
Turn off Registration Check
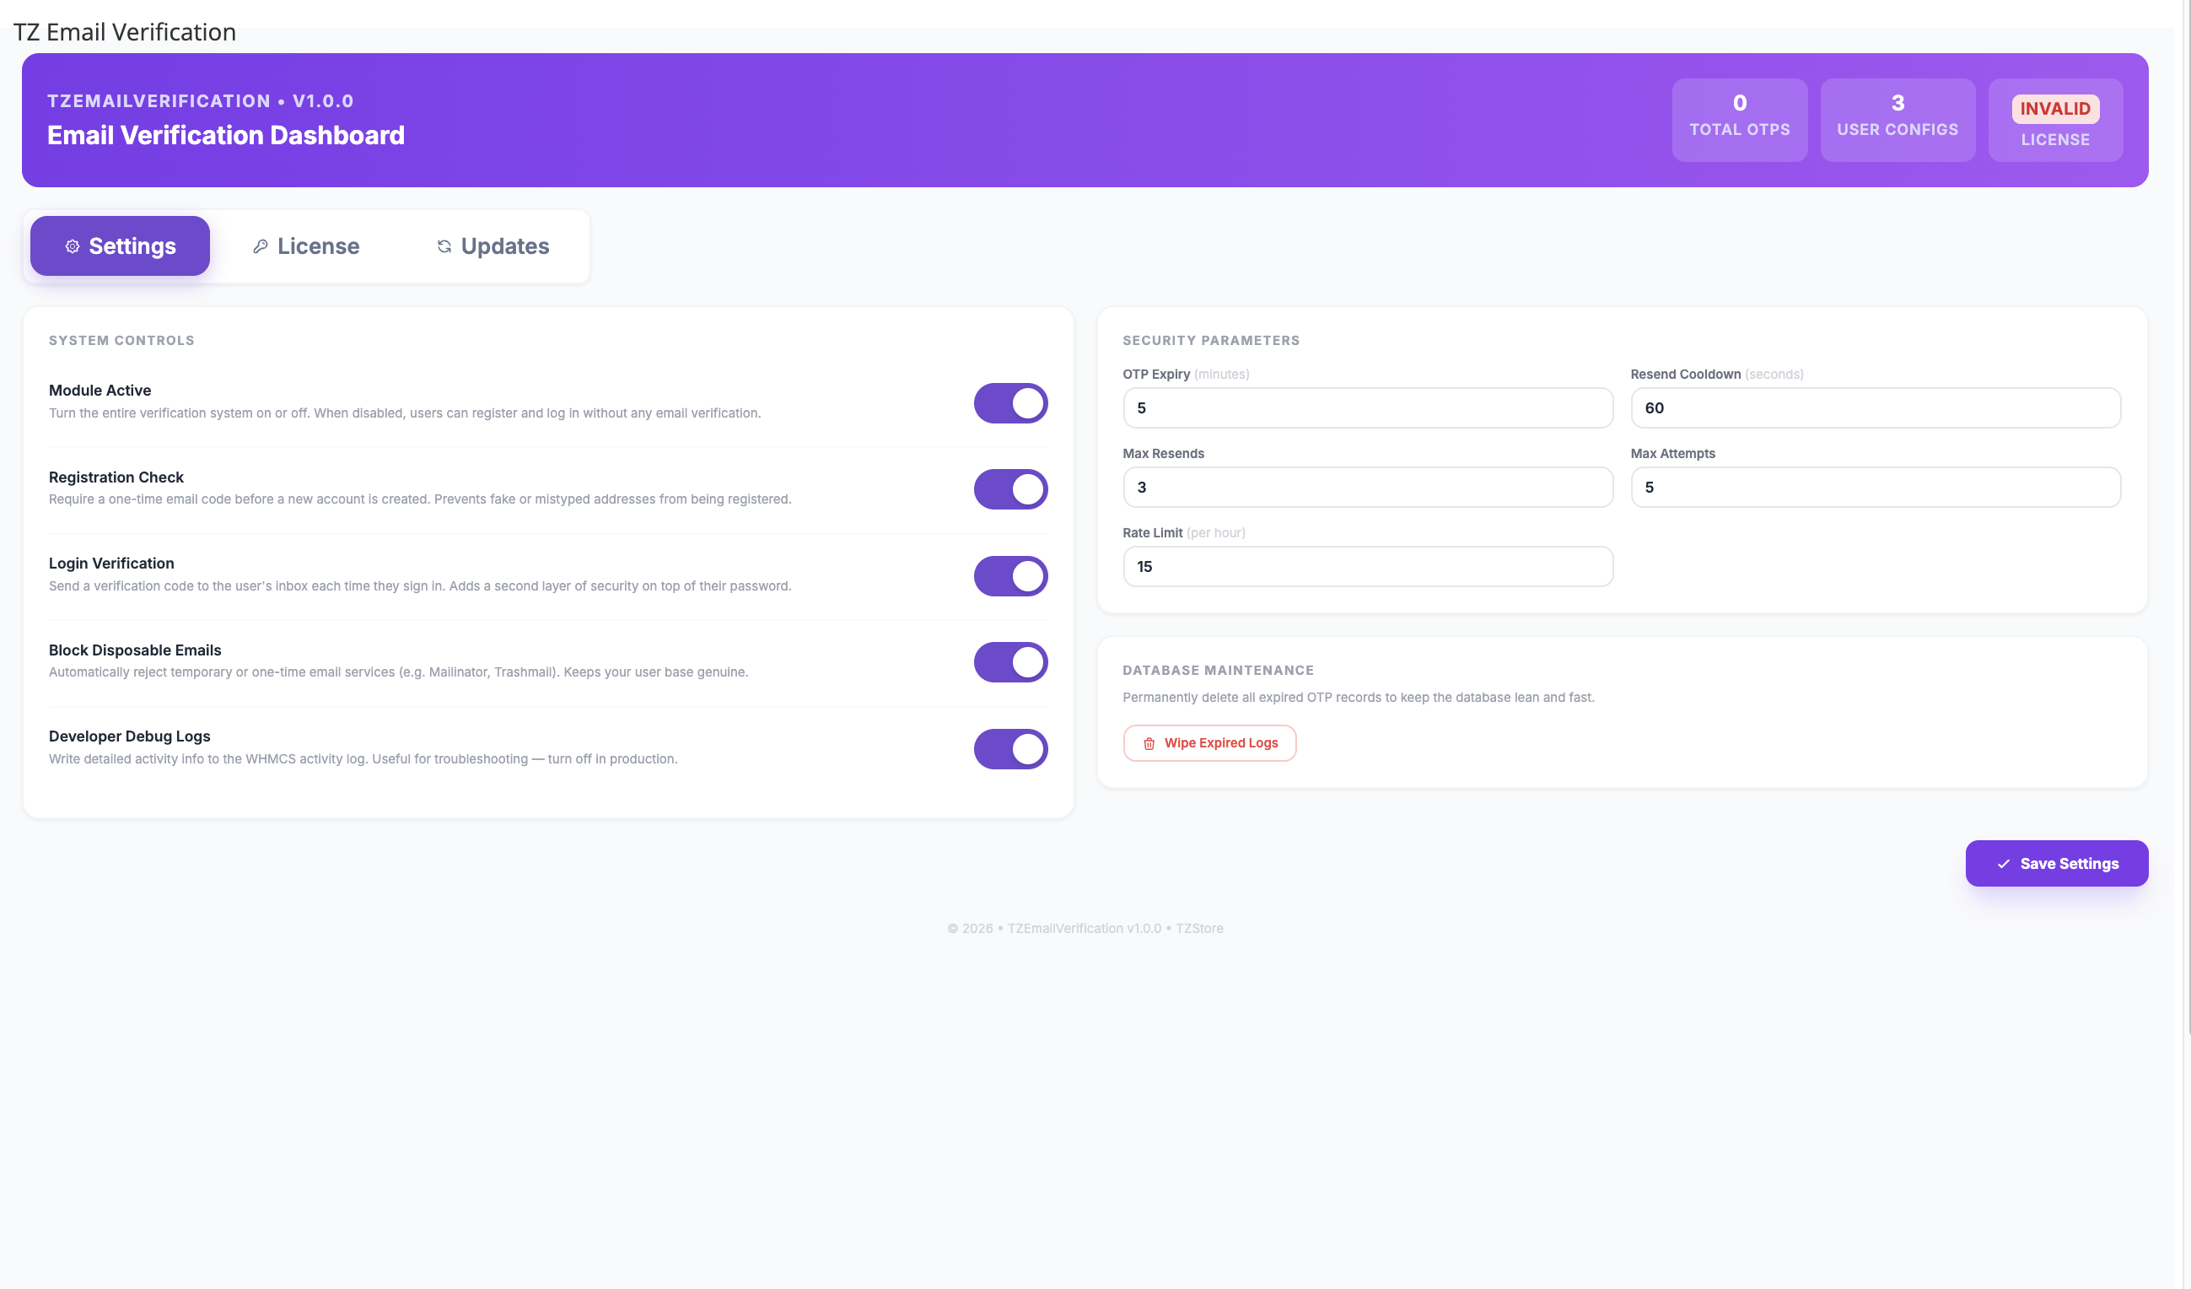click(x=1010, y=488)
